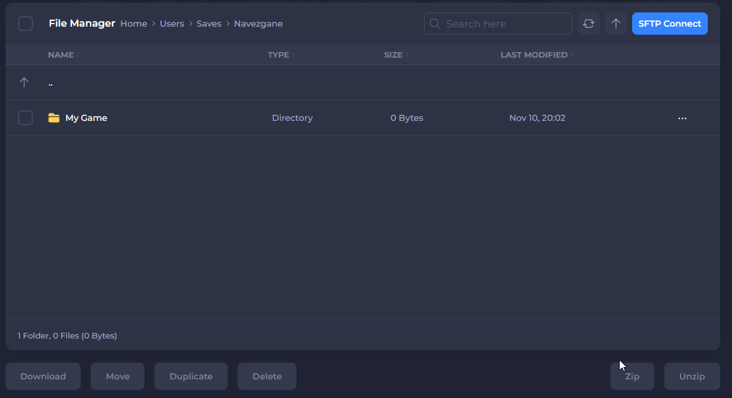
Task: Open Saves in breadcrumb path
Action: pyautogui.click(x=209, y=24)
